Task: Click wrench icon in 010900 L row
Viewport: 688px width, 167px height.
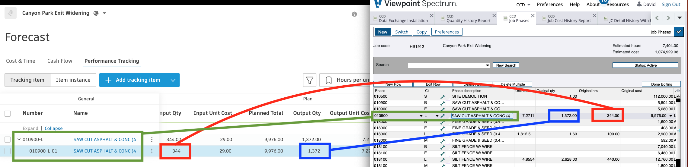Action: tap(443, 116)
